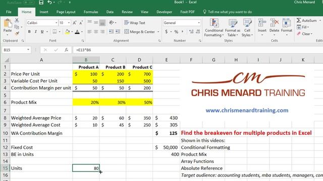This screenshot has height=181, width=323.
Task: Click the Undo arrow icon
Action: 49,2
